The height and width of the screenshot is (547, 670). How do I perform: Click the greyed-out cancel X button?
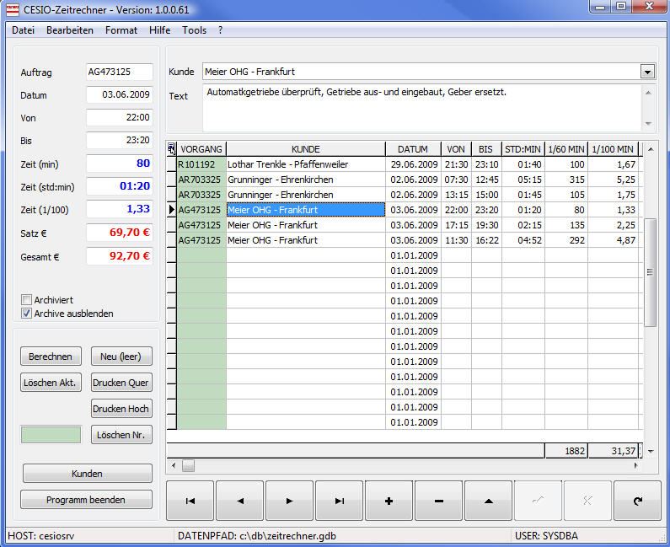click(x=587, y=501)
